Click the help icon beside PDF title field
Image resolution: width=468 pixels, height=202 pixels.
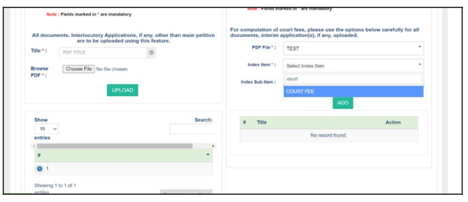[x=151, y=52]
